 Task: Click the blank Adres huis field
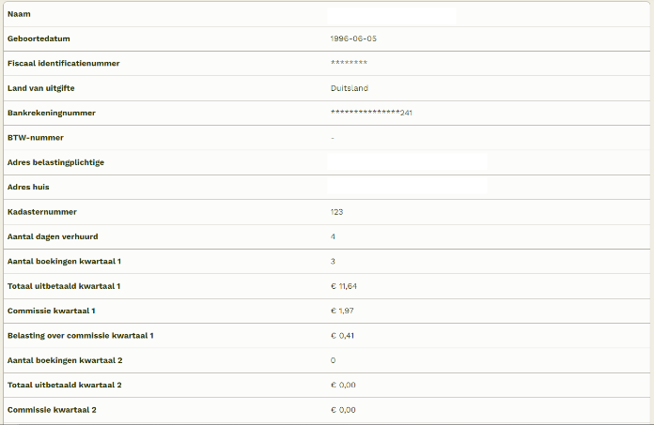click(x=407, y=186)
